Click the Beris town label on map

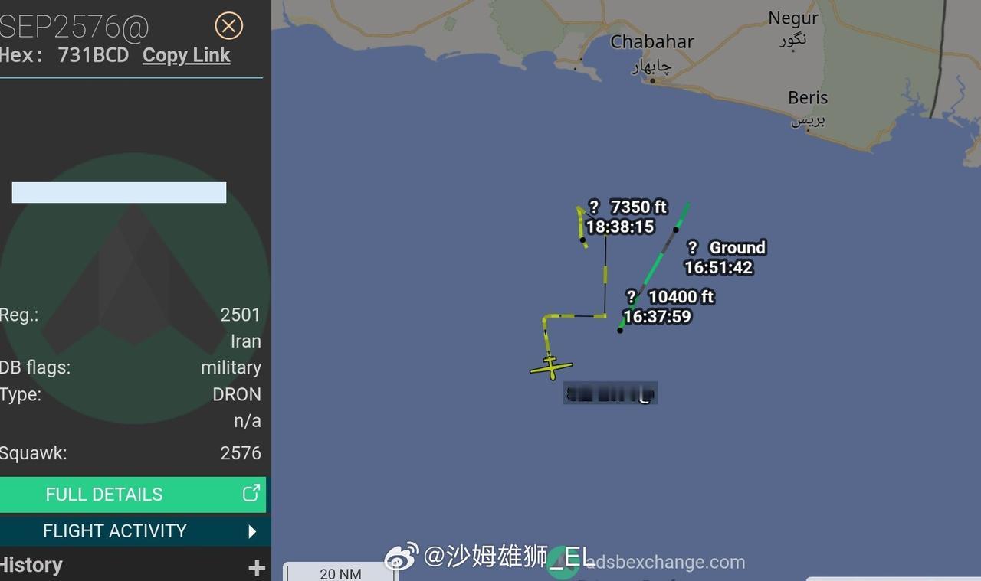pyautogui.click(x=808, y=98)
